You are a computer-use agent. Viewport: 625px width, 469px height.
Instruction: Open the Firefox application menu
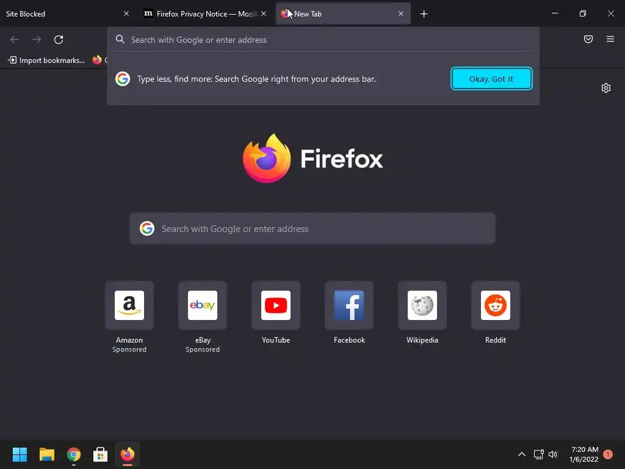(x=610, y=39)
